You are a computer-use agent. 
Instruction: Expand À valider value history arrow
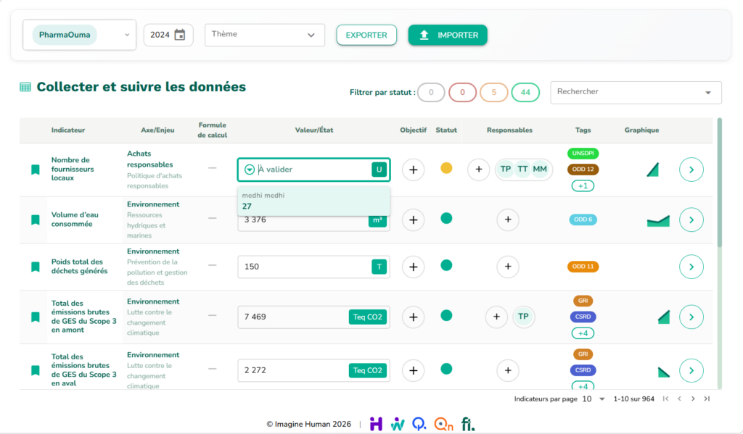click(x=250, y=170)
